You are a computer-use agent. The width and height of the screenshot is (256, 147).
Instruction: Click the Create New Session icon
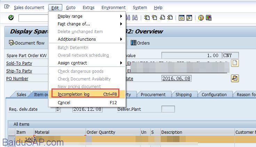(x=181, y=18)
